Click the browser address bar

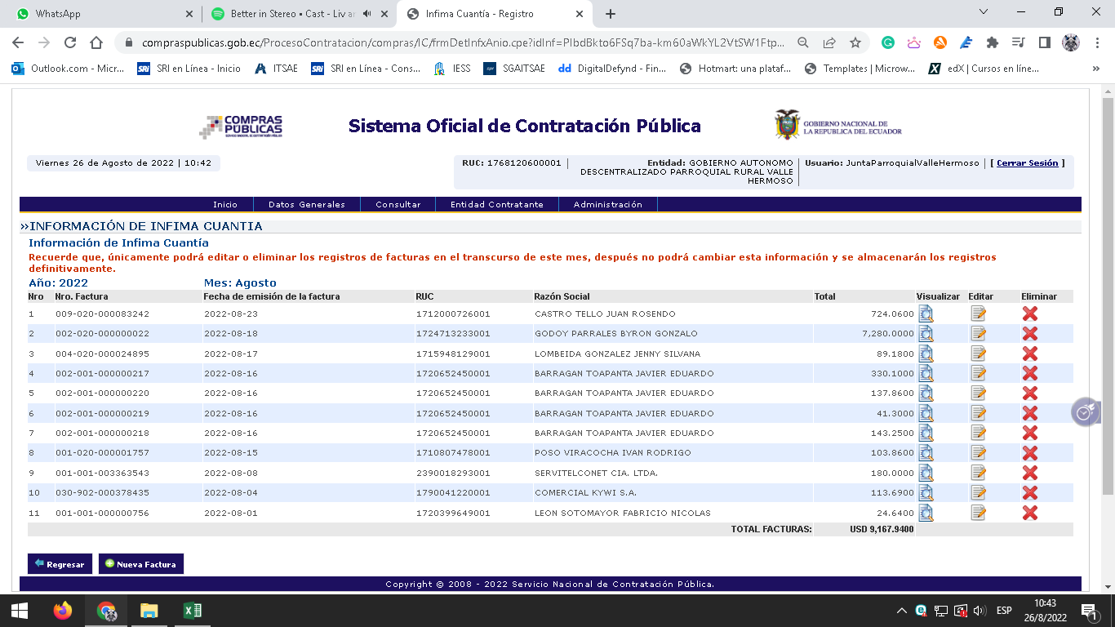[457, 42]
